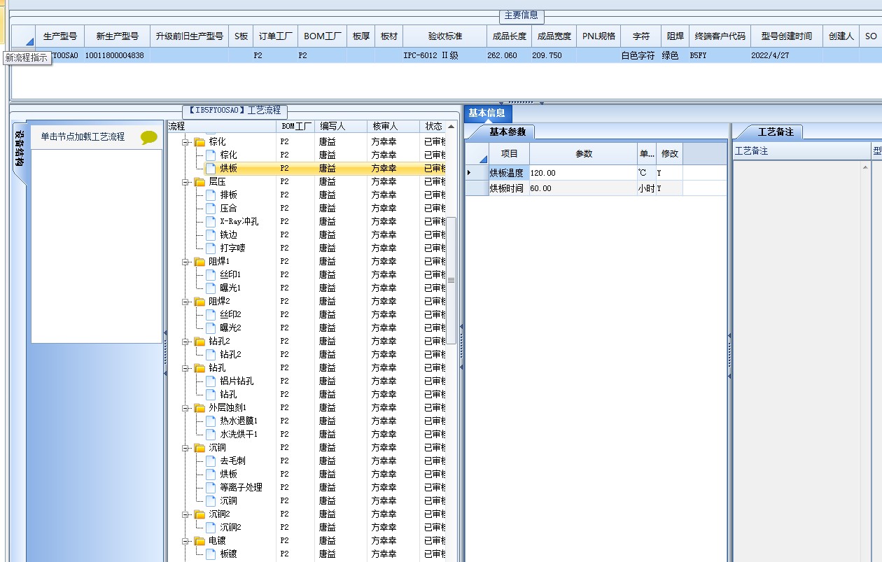
Task: Click the page icon beside 水洗烘干1
Action: pos(211,434)
